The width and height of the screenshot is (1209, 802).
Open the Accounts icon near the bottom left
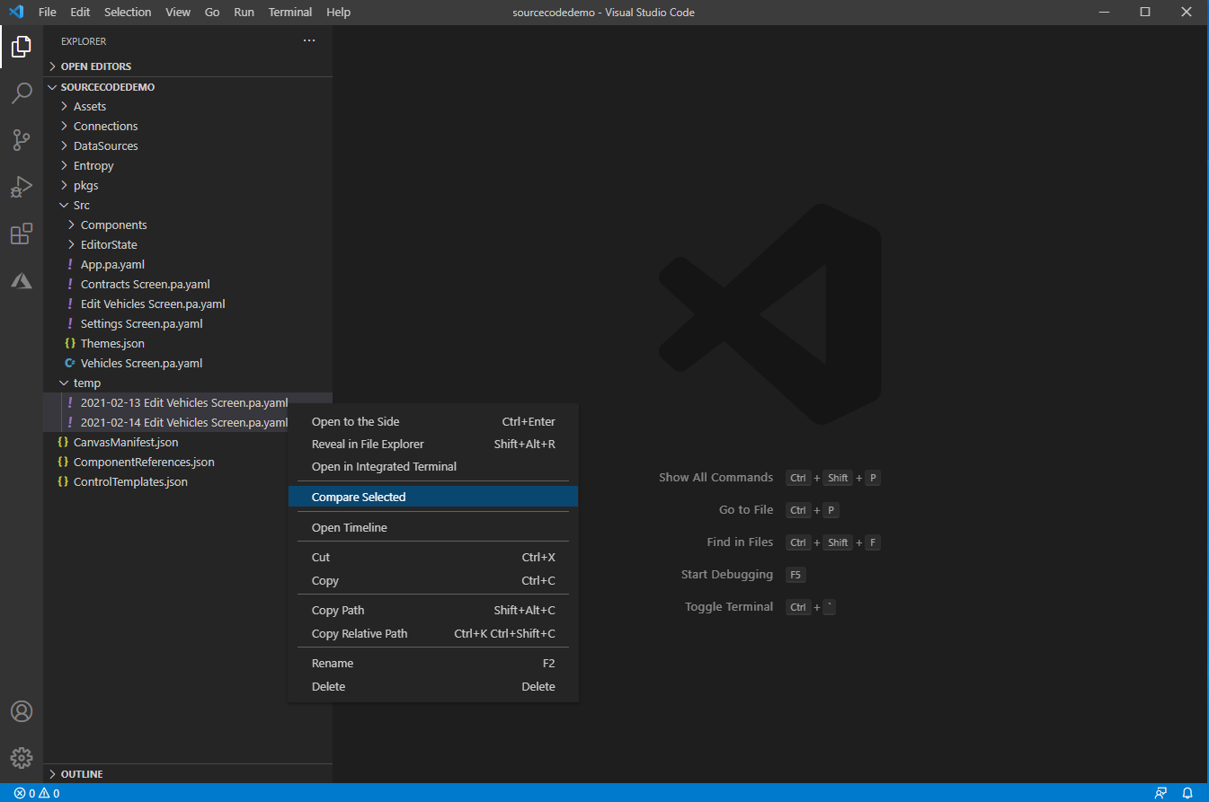pyautogui.click(x=22, y=710)
